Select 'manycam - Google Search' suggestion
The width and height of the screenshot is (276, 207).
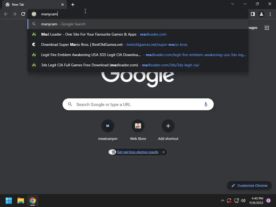point(138,24)
